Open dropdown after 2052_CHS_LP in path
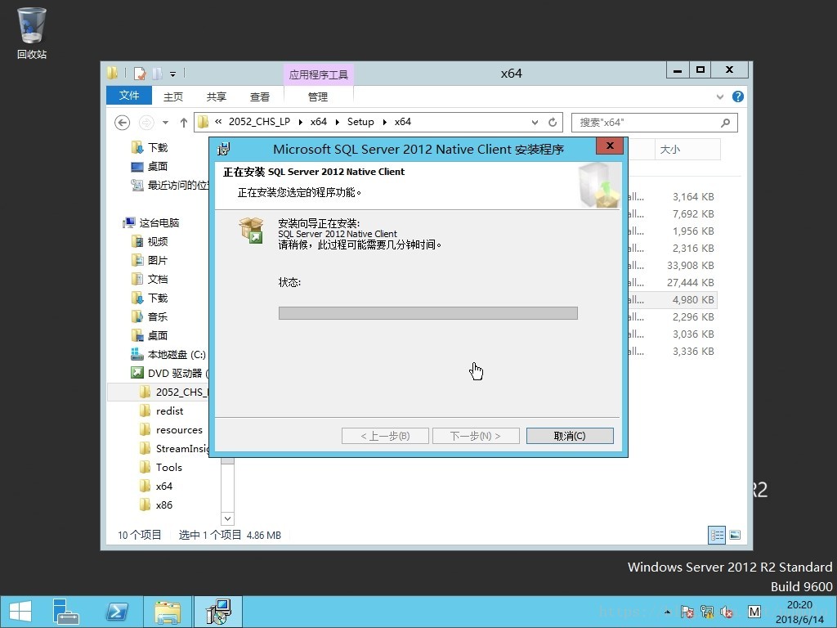Viewport: 837px width, 628px height. [x=300, y=123]
